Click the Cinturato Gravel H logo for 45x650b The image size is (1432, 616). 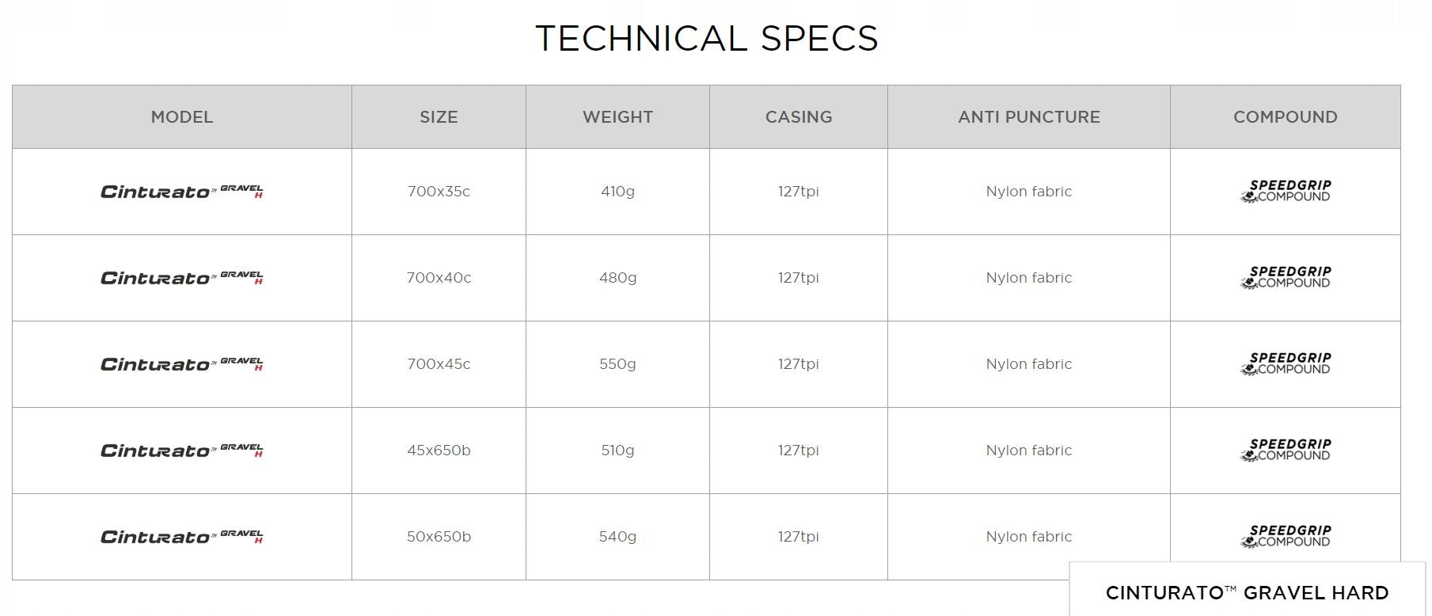181,451
